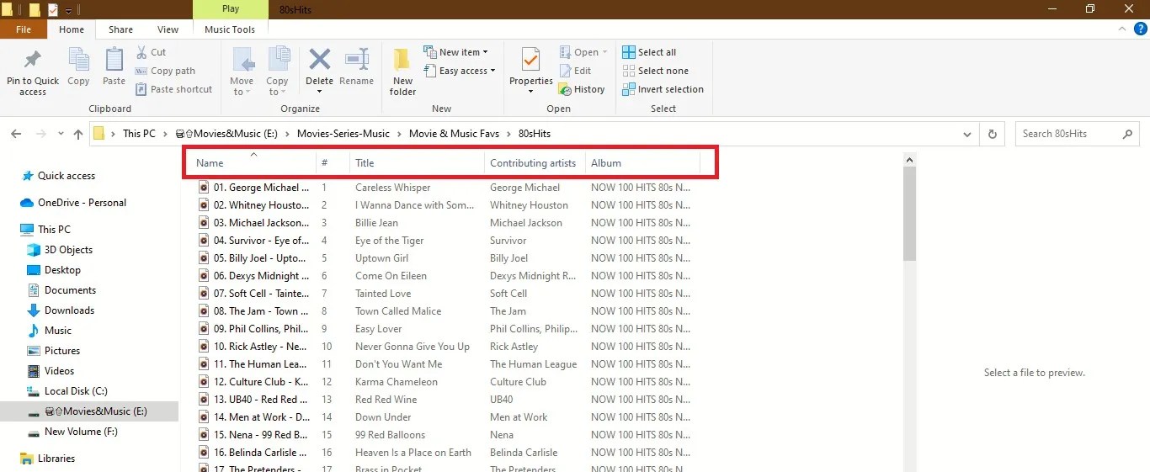Select New Volume (F:)

(x=81, y=432)
